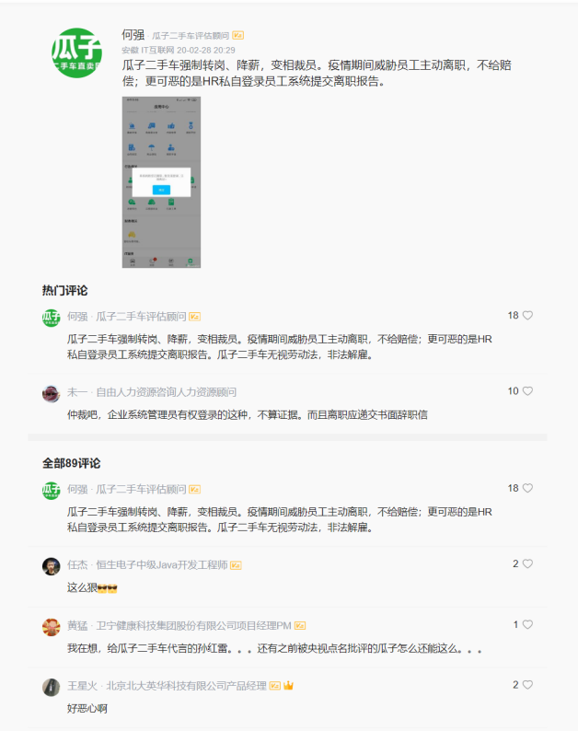Select the 热门评论 section heading
Image resolution: width=578 pixels, height=731 pixels.
64,290
